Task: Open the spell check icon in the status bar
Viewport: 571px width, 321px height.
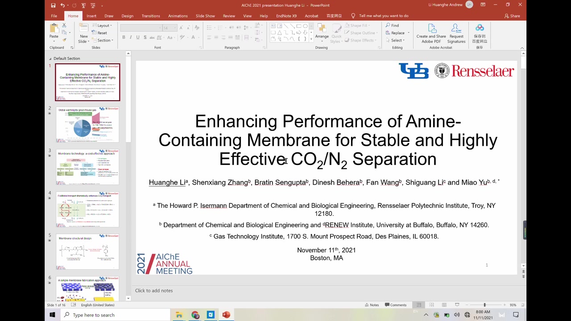Action: (x=74, y=305)
